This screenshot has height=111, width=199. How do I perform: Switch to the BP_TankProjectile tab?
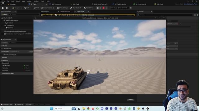(120, 4)
